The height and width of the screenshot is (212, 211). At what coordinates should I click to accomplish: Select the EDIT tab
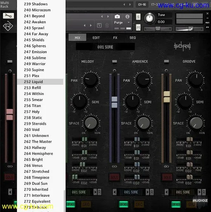[x=96, y=37]
